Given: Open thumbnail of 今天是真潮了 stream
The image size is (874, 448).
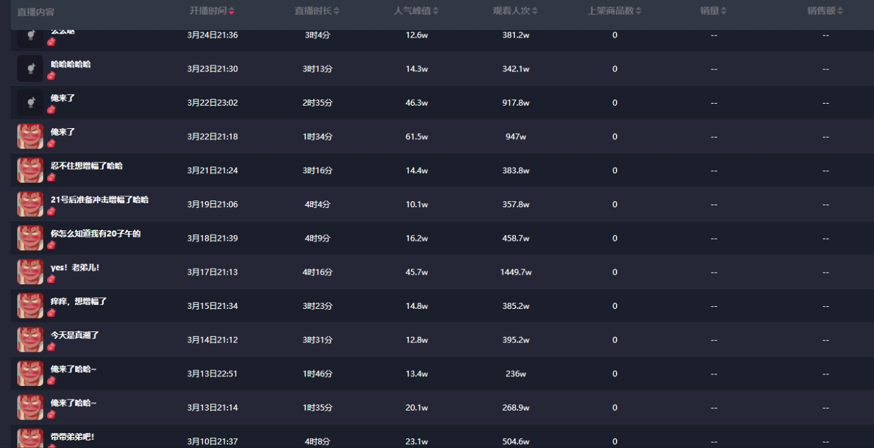Looking at the screenshot, I should coord(30,340).
